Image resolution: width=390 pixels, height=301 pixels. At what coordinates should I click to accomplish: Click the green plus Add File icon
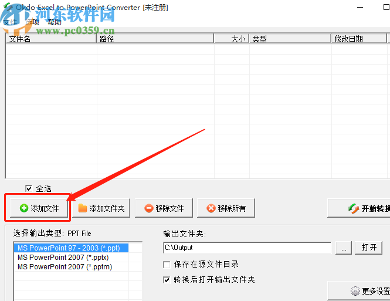24,208
